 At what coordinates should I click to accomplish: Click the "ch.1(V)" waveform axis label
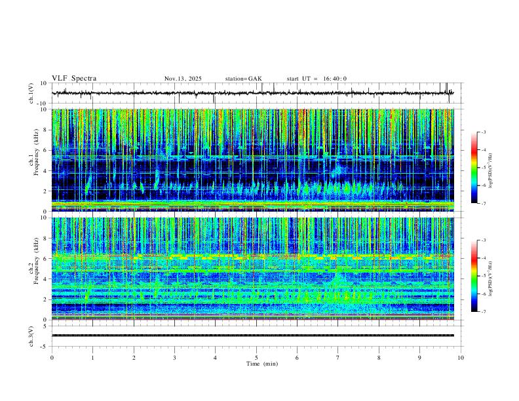point(31,93)
